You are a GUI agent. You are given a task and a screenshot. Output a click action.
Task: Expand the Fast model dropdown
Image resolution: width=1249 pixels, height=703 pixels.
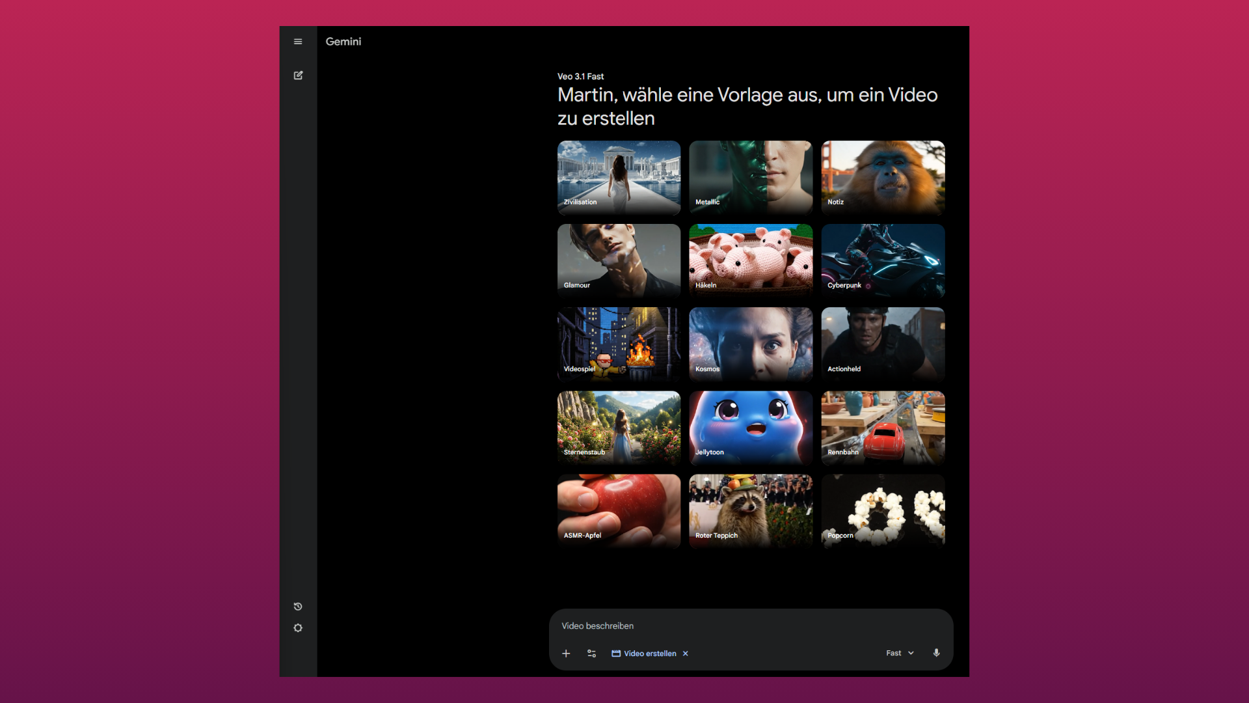[900, 653]
